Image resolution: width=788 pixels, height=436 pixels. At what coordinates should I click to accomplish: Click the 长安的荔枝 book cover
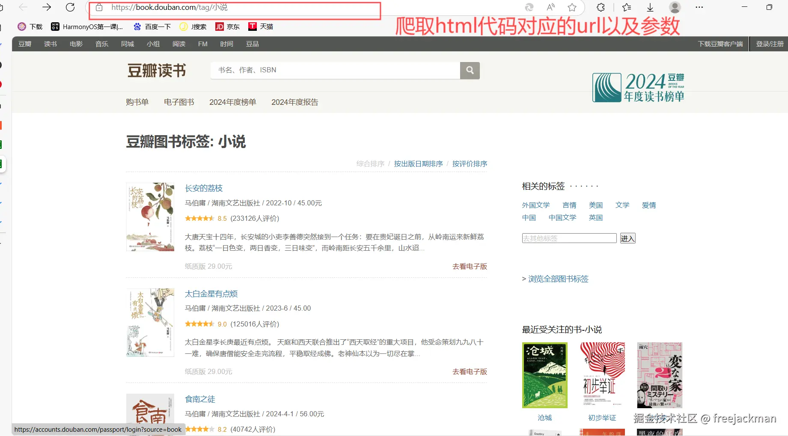(x=150, y=217)
